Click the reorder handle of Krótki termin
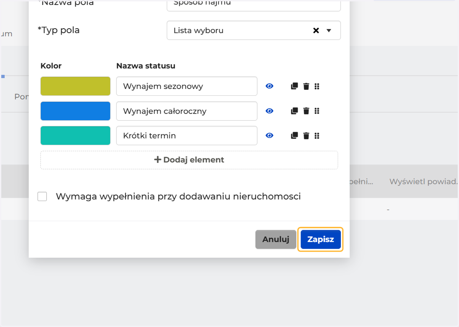 click(x=317, y=136)
